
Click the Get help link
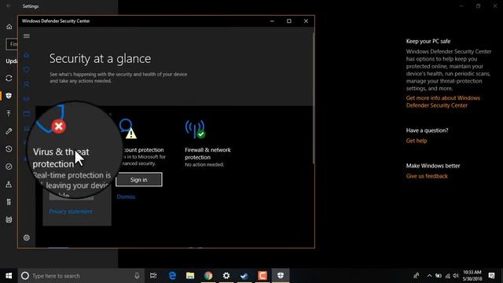[417, 141]
